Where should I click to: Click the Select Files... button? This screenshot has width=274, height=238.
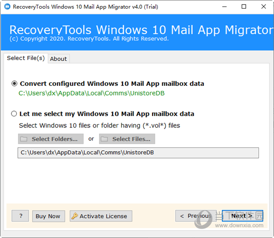point(127,139)
